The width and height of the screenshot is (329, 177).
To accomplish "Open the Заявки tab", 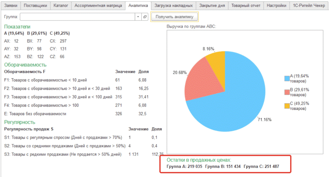I will point(11,5).
